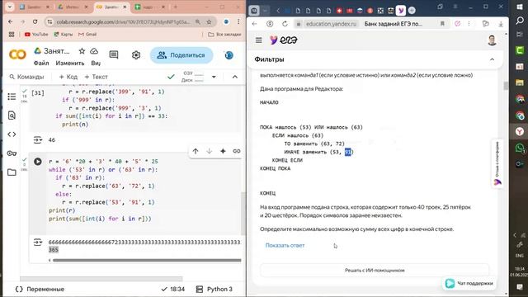
Task: Collapse the Фильтры section
Action: 492,59
